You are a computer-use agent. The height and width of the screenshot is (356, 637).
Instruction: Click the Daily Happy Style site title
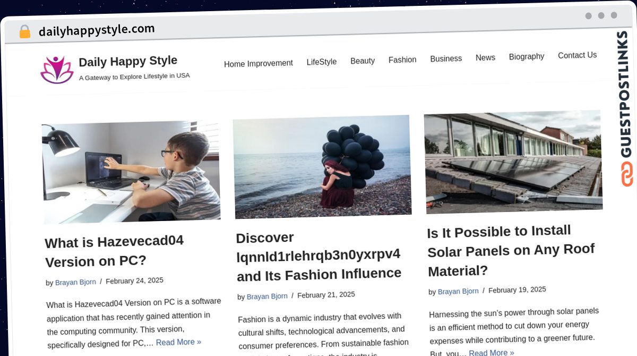pos(128,61)
